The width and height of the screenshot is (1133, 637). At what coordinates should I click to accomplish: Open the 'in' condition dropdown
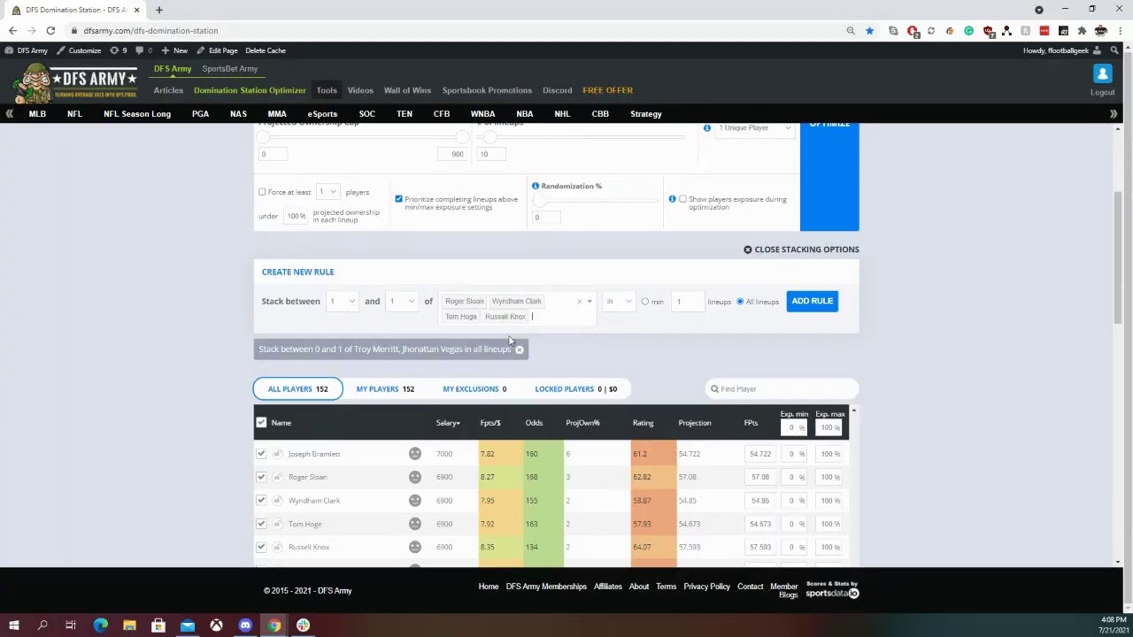tap(619, 302)
